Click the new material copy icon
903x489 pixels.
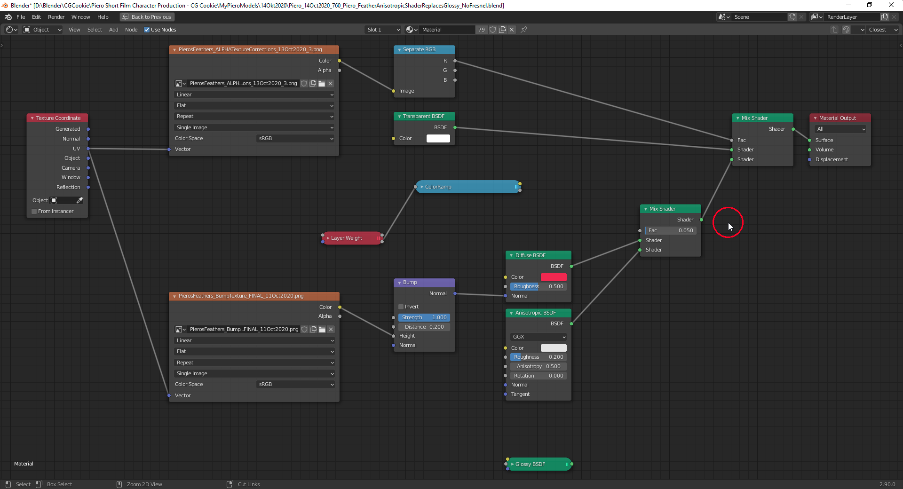[502, 30]
